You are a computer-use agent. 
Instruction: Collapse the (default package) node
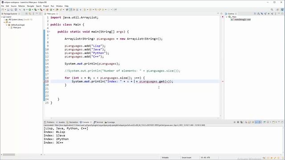click(7, 25)
